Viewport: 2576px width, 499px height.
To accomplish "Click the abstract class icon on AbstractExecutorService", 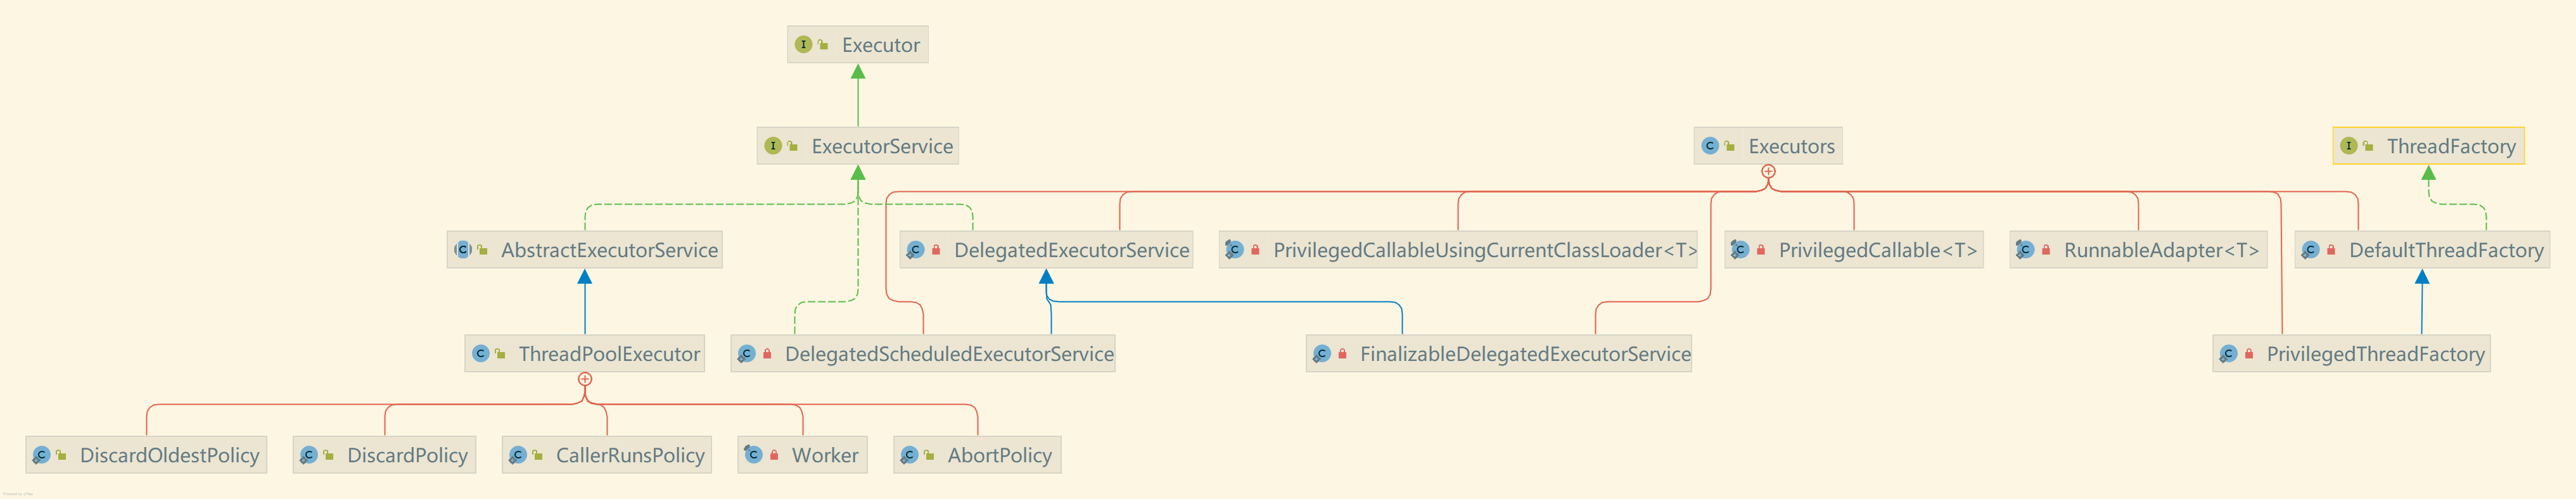I will [x=463, y=250].
